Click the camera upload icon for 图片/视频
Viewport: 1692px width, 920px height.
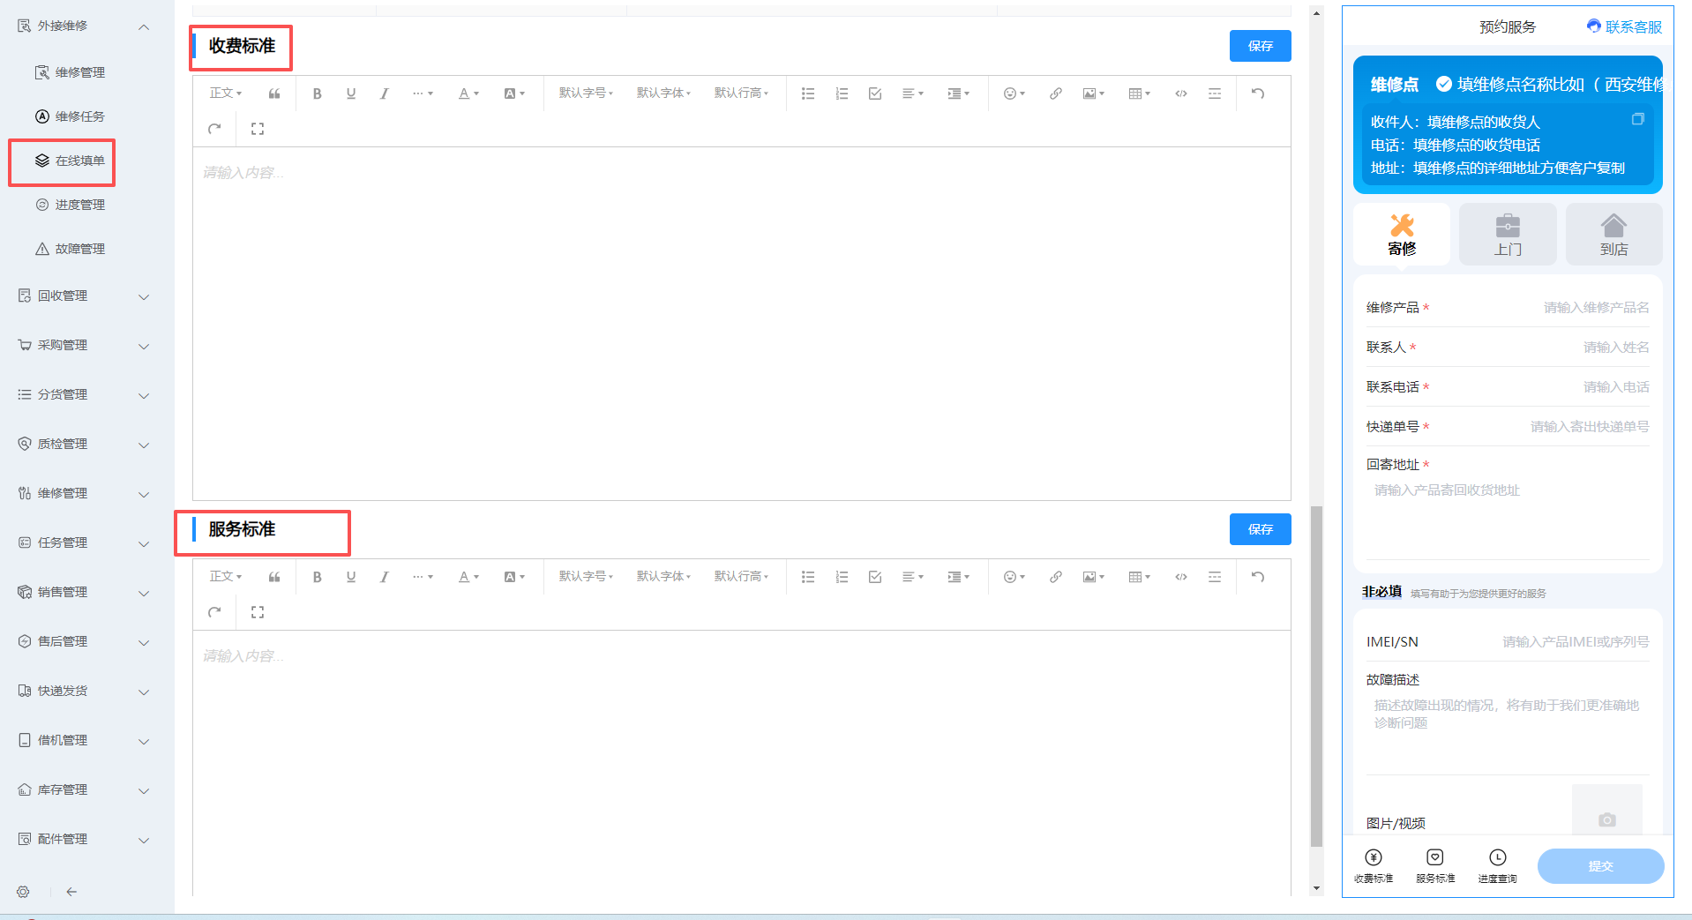click(x=1606, y=819)
